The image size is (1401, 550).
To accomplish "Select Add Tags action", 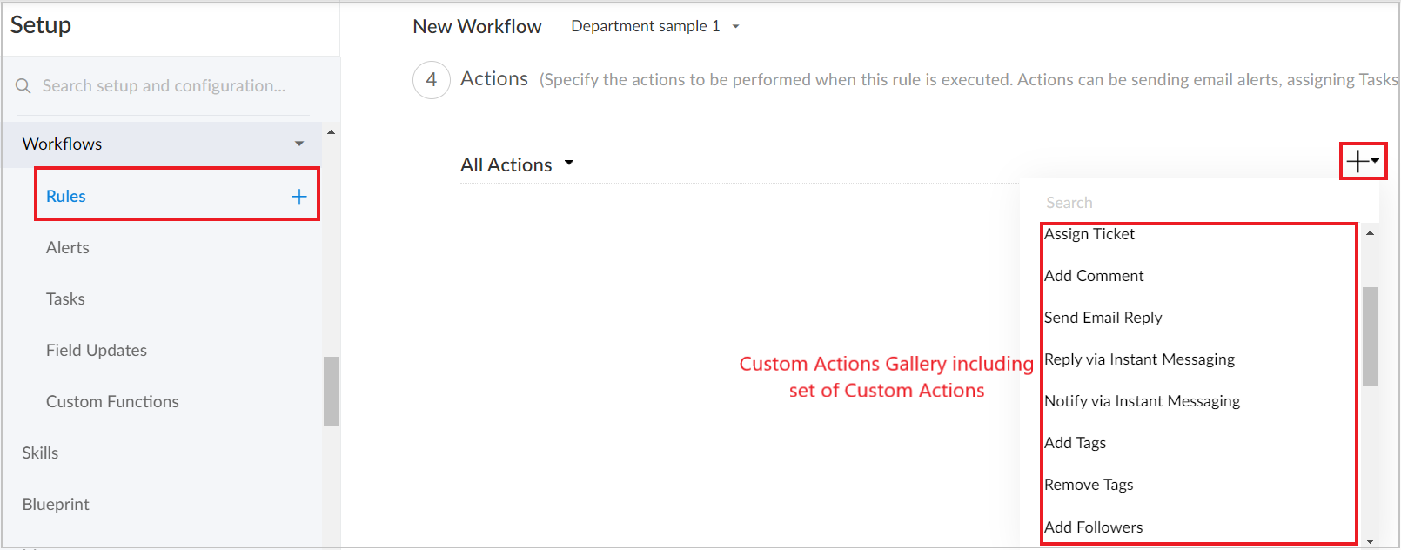I will coord(1075,443).
